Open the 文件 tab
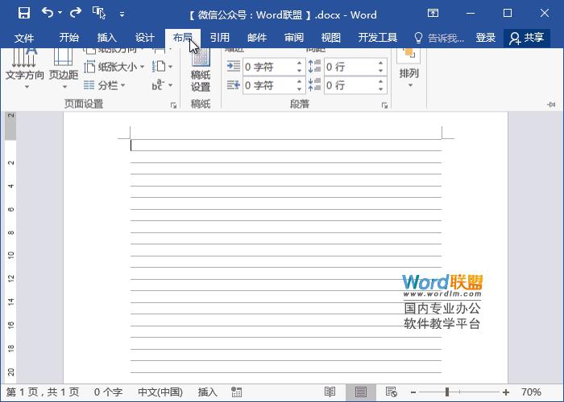 (24, 38)
